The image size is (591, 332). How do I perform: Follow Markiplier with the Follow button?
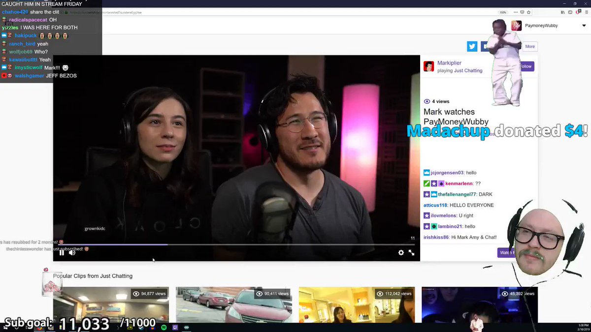click(x=526, y=66)
